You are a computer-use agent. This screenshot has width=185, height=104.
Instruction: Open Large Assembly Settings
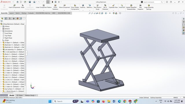tap(149, 7)
